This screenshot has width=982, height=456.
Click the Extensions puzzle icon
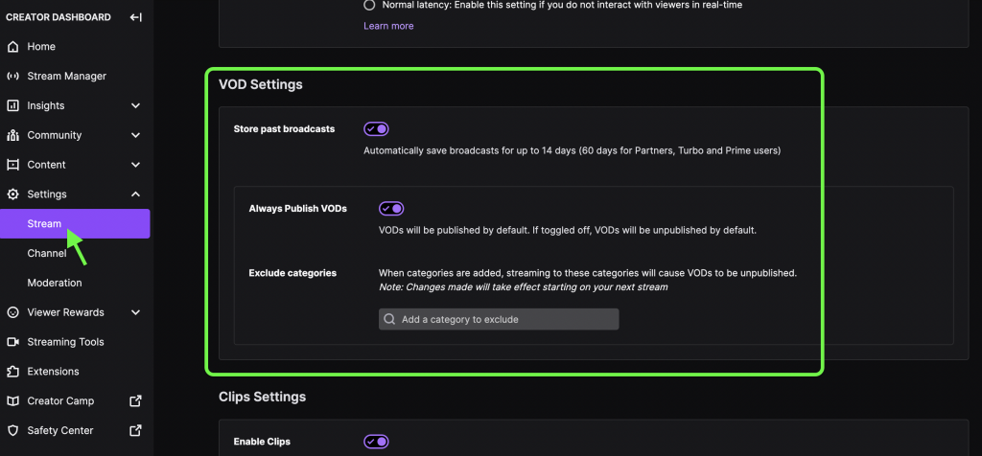[x=12, y=372]
